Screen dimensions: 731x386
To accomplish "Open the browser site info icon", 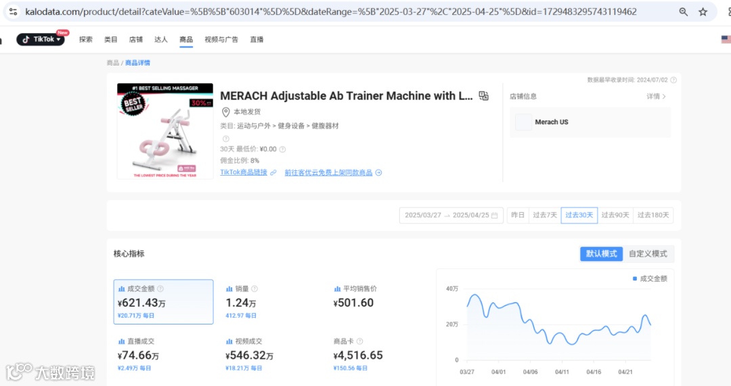I will tap(13, 11).
